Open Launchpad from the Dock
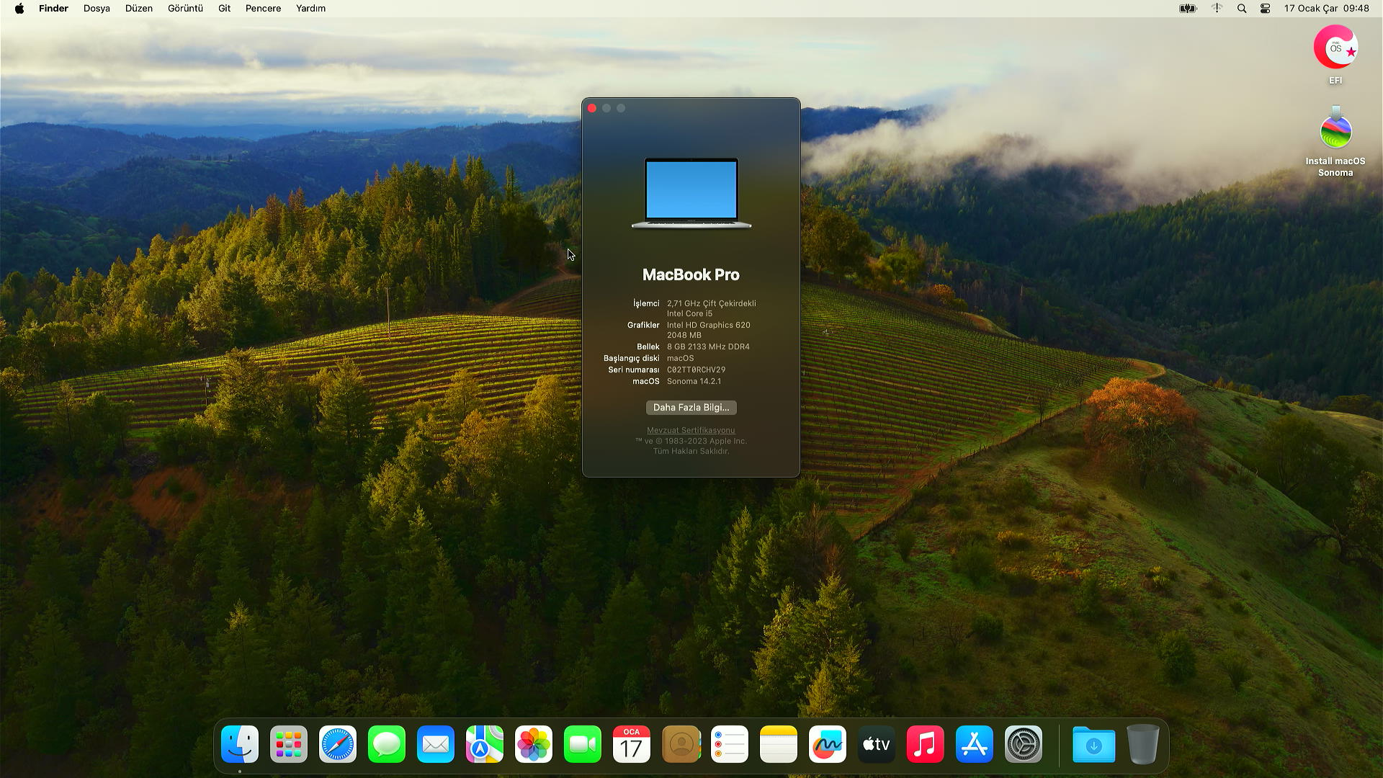 point(289,744)
